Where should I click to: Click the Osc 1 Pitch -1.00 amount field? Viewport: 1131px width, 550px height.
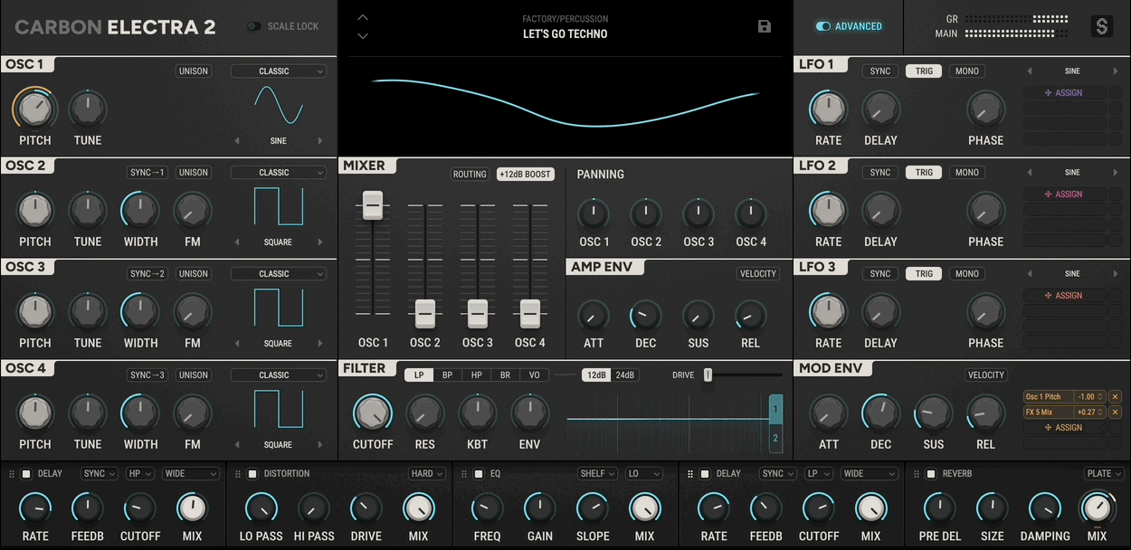(1089, 397)
